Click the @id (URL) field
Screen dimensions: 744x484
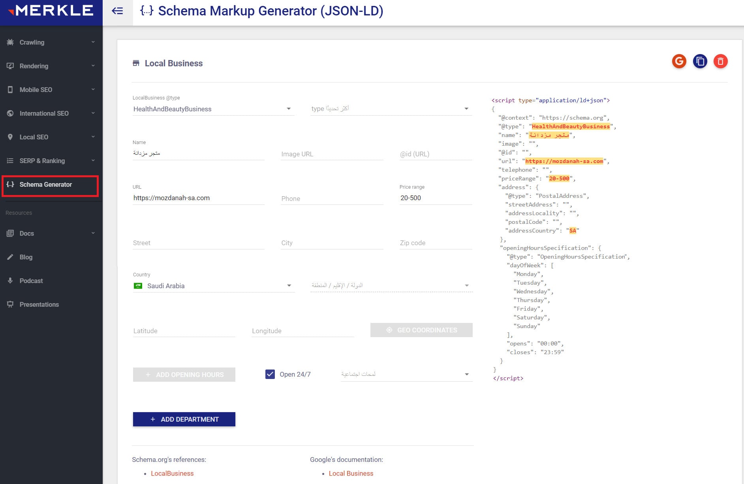(x=436, y=154)
